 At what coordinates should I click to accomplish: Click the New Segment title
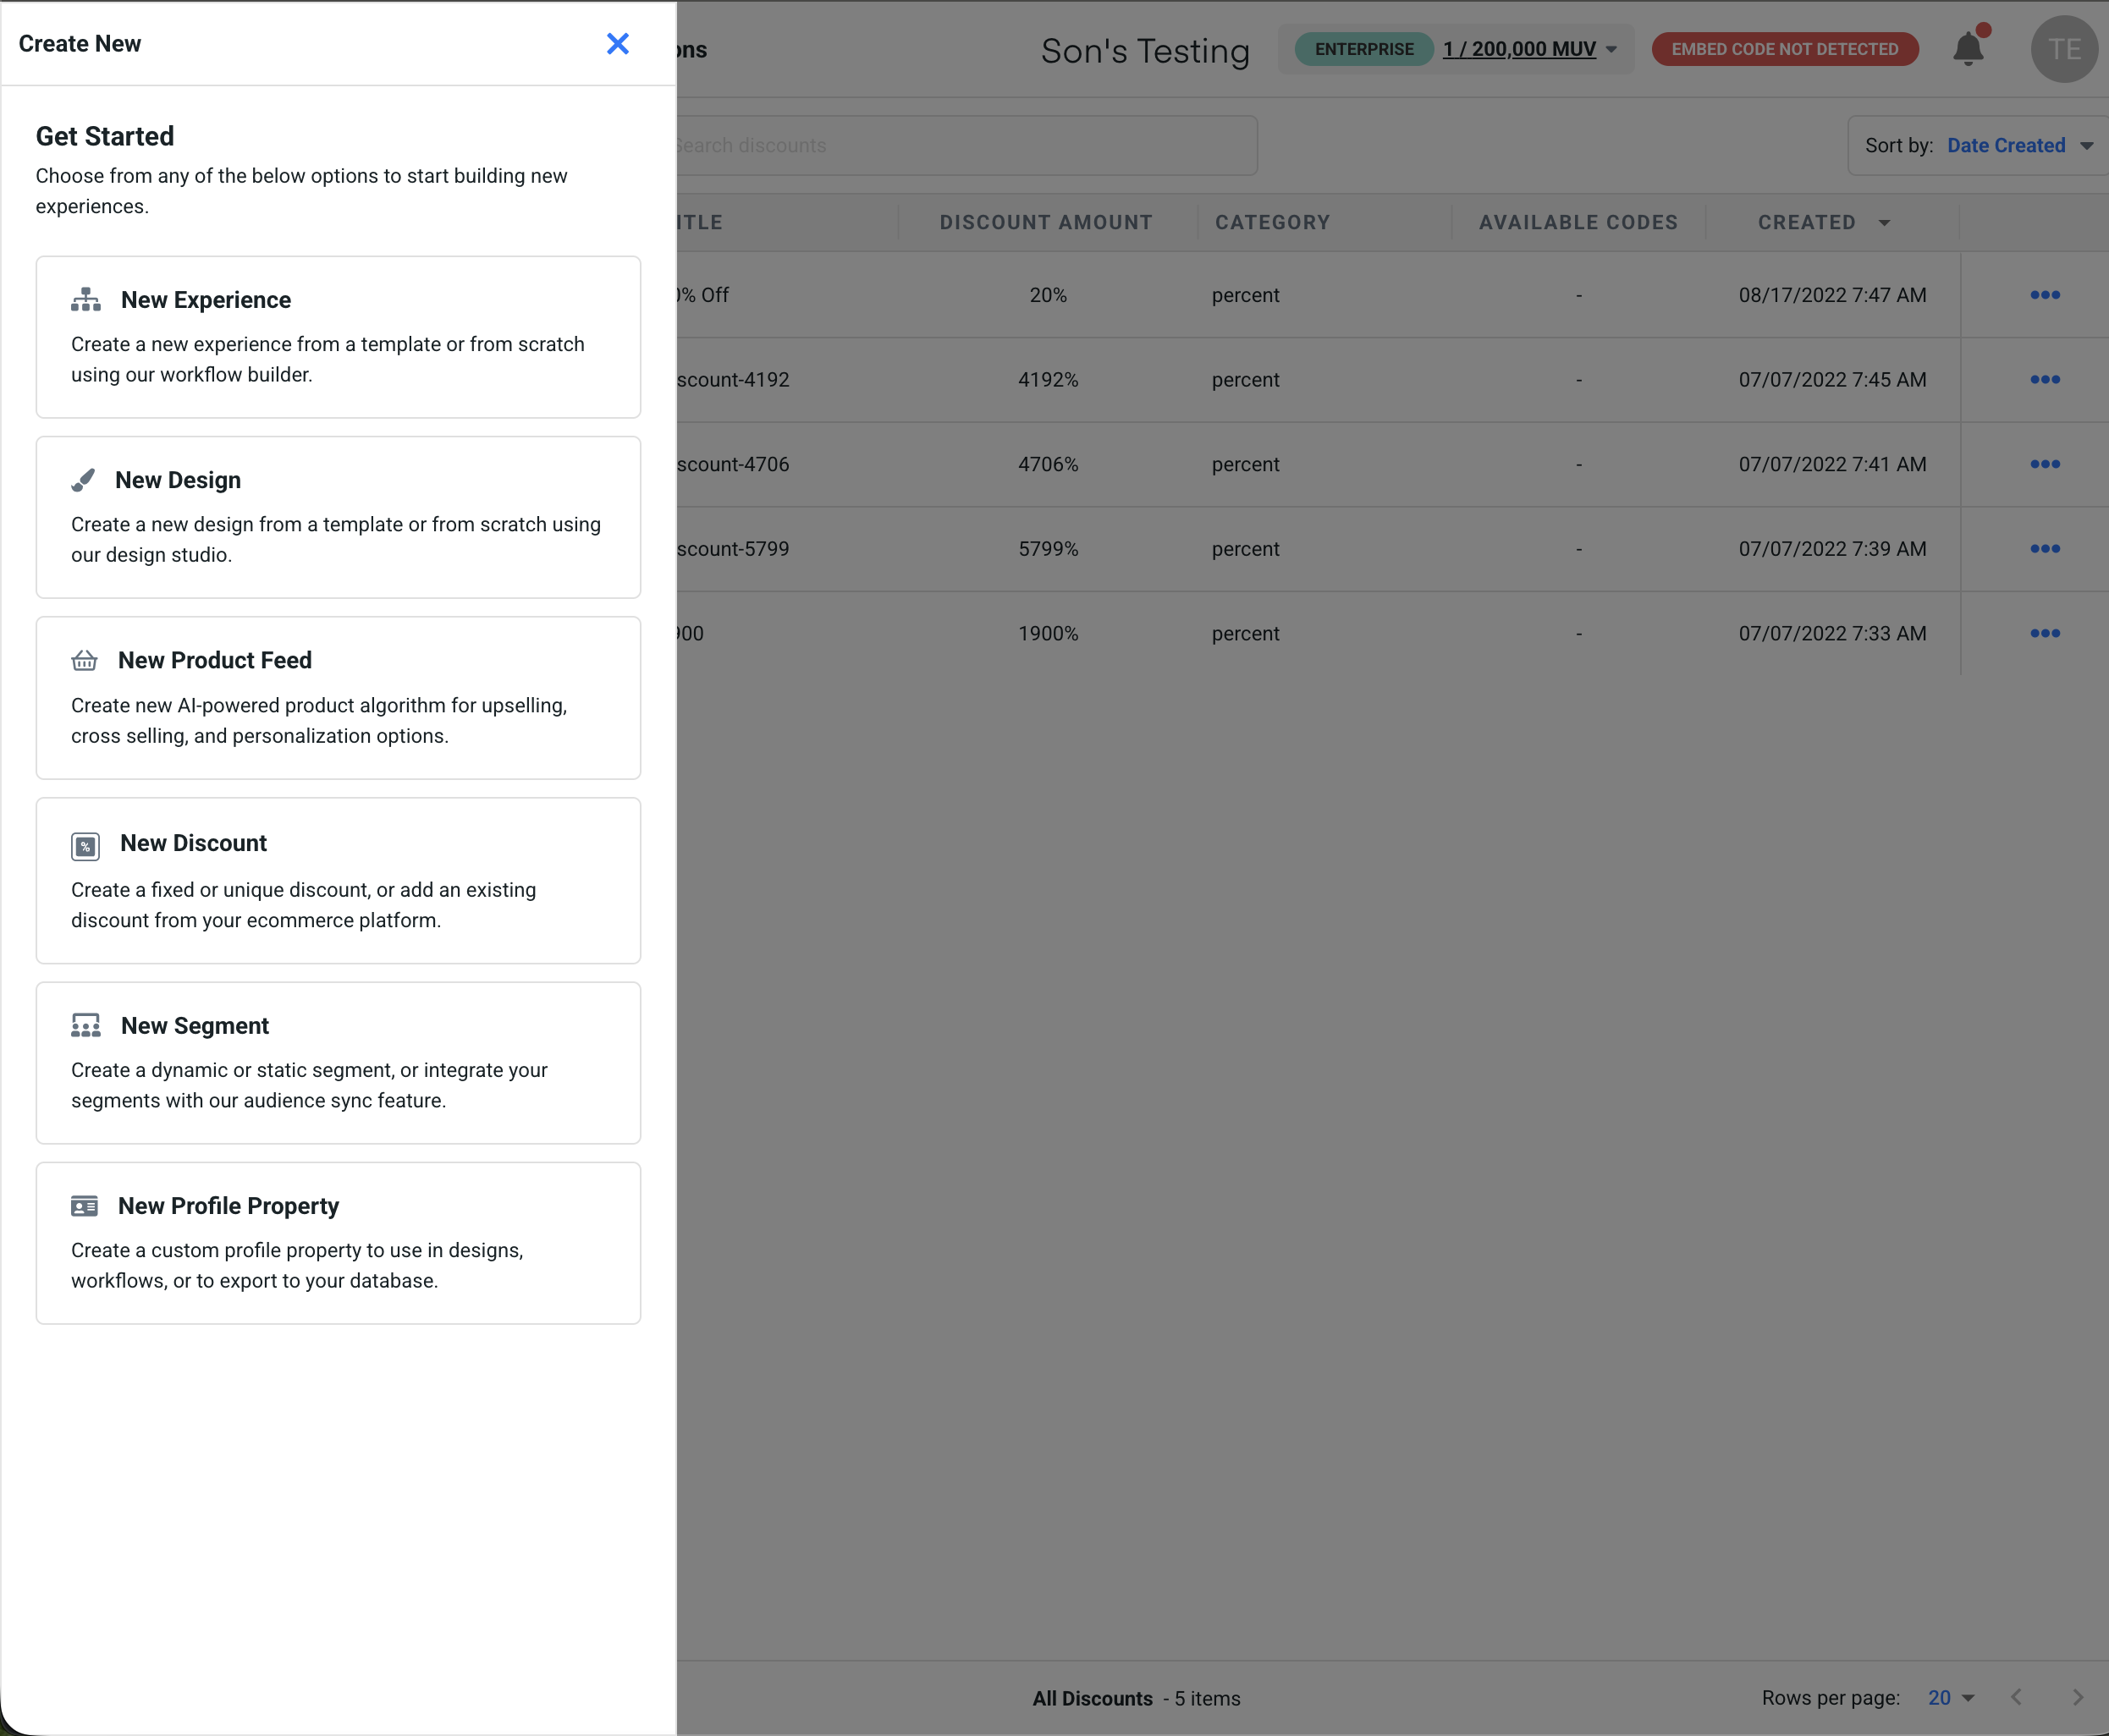(x=195, y=1026)
